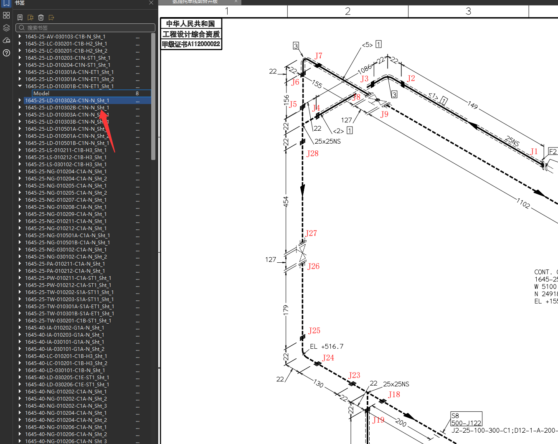Open more options for 1645-40-IA-010203-G1A-N_Sht_1
Viewport: 558px width, 444px height.
[137, 335]
